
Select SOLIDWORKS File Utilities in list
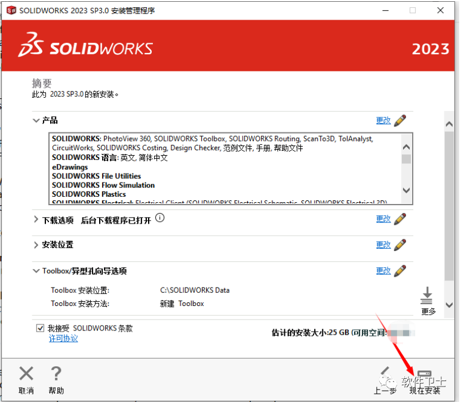tap(96, 176)
